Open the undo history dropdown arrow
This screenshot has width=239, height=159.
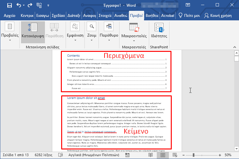tap(24, 5)
